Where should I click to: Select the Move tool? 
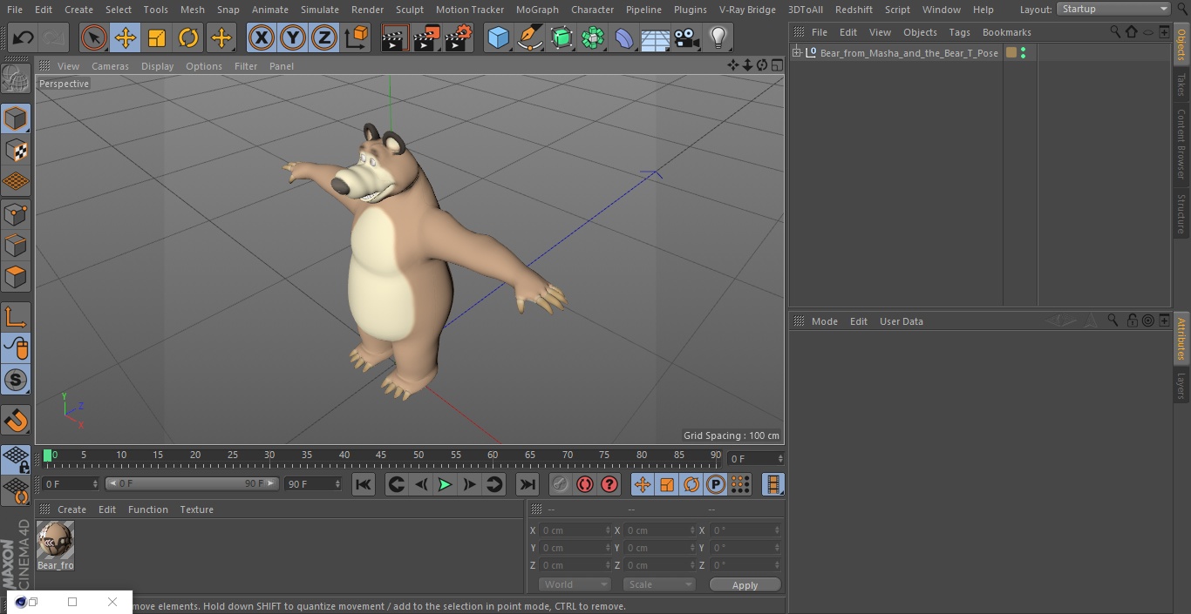click(126, 37)
